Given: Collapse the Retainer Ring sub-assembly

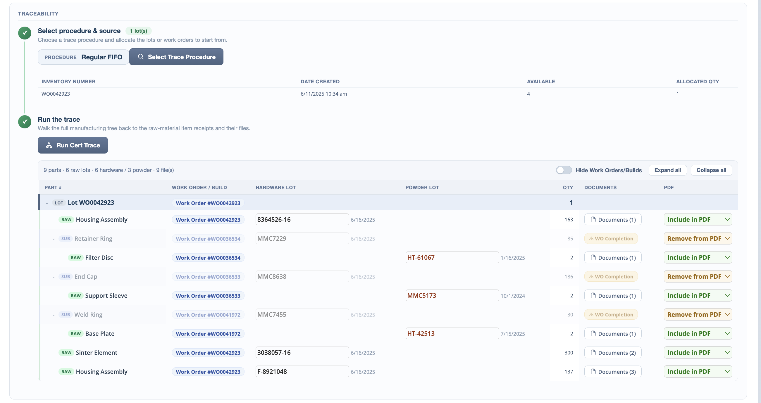Looking at the screenshot, I should click(x=54, y=239).
